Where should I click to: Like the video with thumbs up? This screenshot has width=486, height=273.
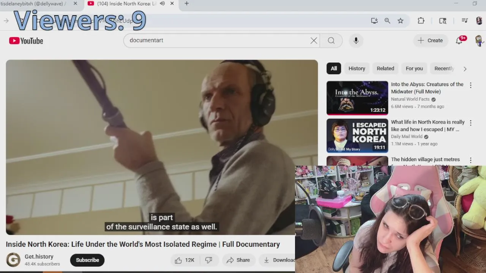point(185,260)
